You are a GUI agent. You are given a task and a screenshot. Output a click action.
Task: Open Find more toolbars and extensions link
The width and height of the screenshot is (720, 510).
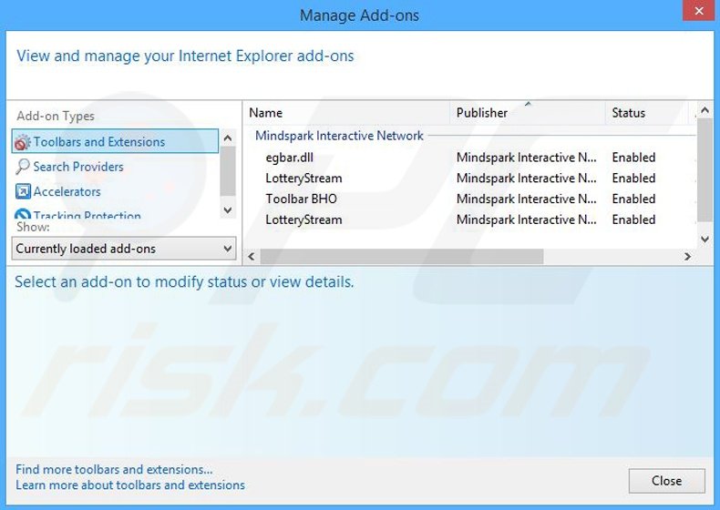click(x=114, y=469)
